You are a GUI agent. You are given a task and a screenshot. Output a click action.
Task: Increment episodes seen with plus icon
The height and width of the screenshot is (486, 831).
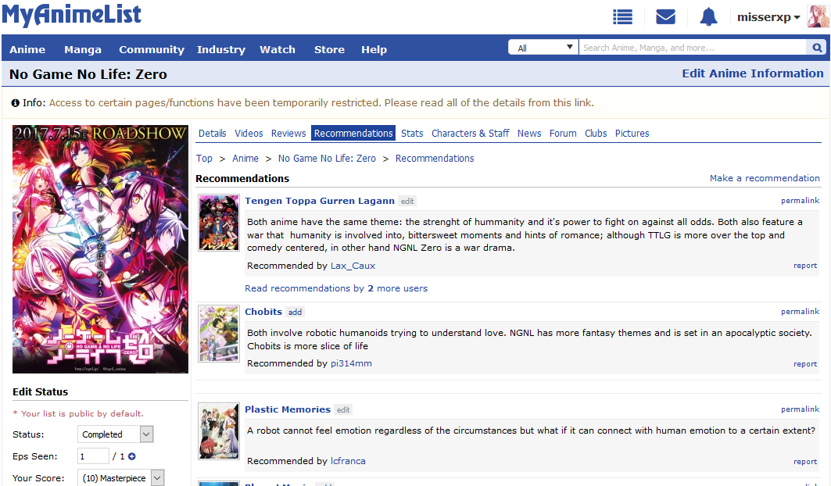coord(131,456)
